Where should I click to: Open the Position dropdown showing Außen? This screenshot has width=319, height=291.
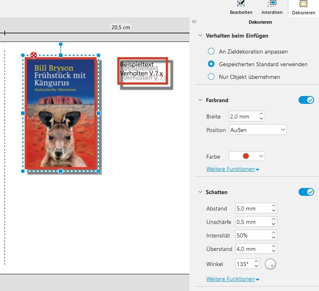click(x=257, y=130)
